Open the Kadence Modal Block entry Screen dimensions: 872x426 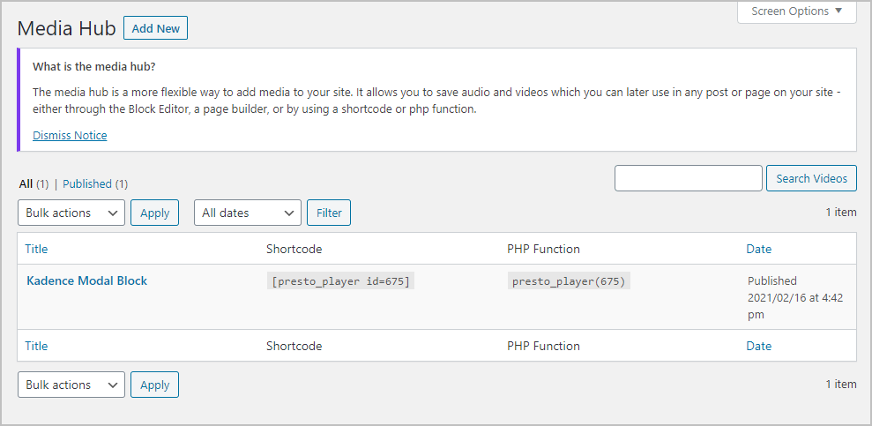pyautogui.click(x=86, y=280)
